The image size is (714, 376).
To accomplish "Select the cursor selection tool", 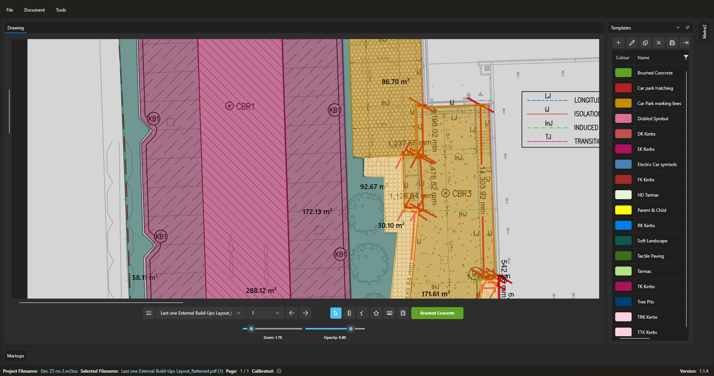I will (x=335, y=313).
